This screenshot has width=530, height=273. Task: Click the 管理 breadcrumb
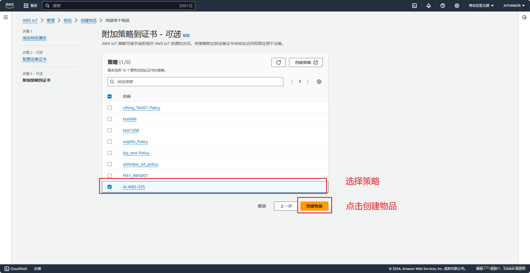click(51, 20)
